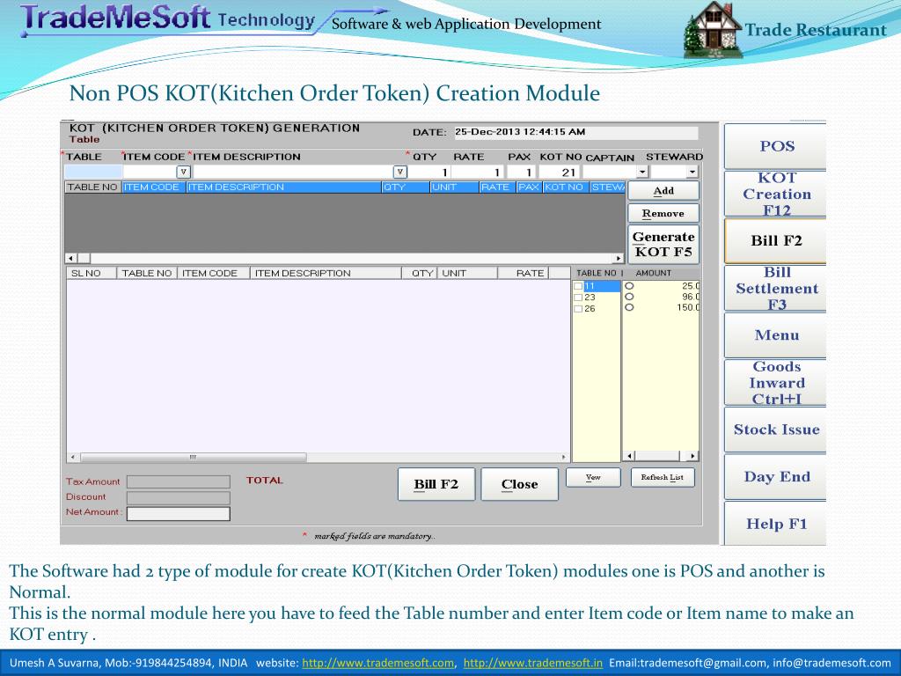Click the Date field
This screenshot has width=901, height=676.
(x=575, y=132)
